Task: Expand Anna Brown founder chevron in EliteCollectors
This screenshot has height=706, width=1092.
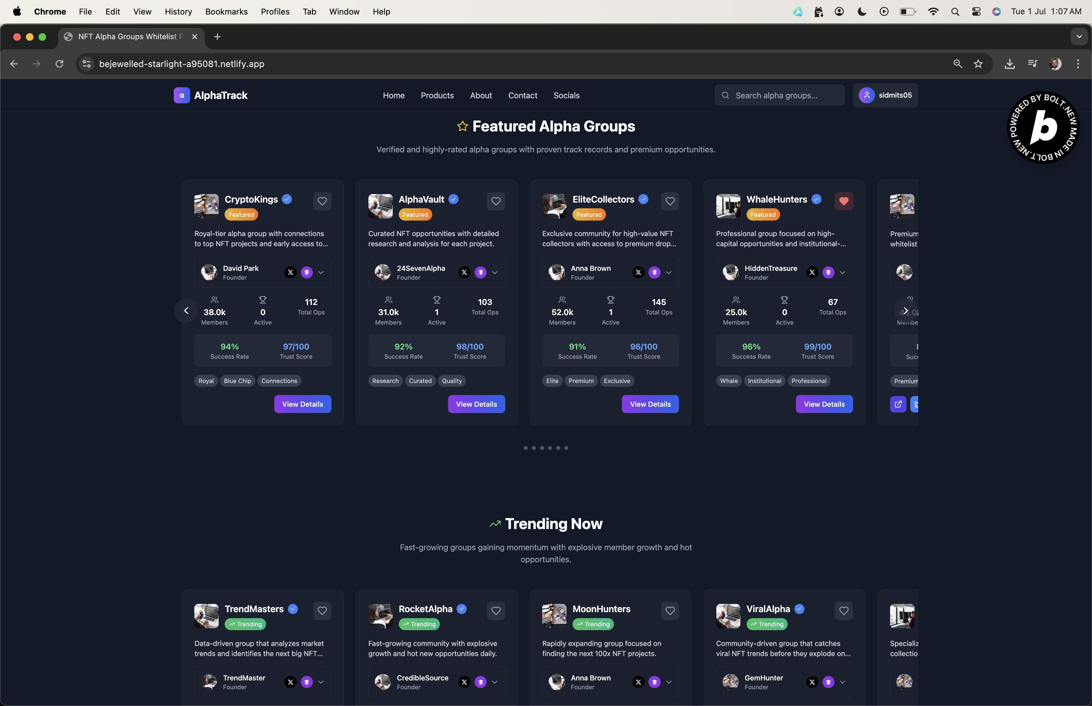Action: click(x=669, y=272)
